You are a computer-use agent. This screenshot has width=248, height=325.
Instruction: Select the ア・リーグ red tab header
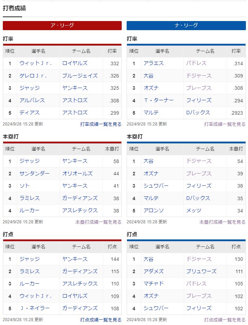point(62,26)
